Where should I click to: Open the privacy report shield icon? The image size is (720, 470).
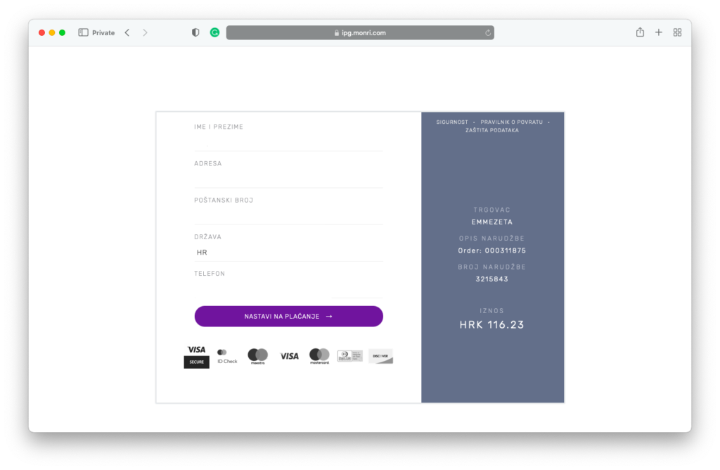pos(195,32)
